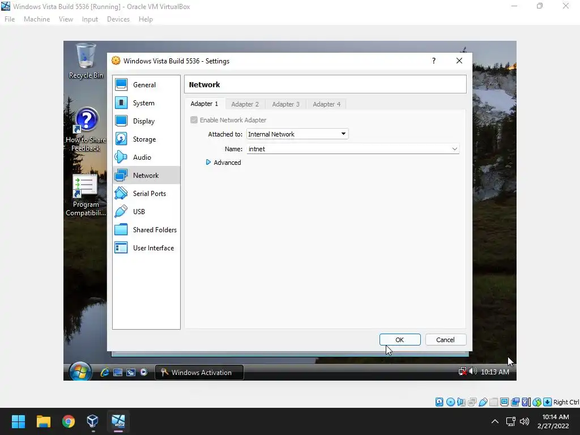580x435 pixels.
Task: Click Vista tray network disconnected icon
Action: 462,372
